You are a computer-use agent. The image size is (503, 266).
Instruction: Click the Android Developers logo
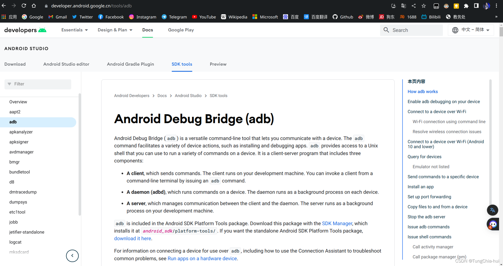pos(25,30)
